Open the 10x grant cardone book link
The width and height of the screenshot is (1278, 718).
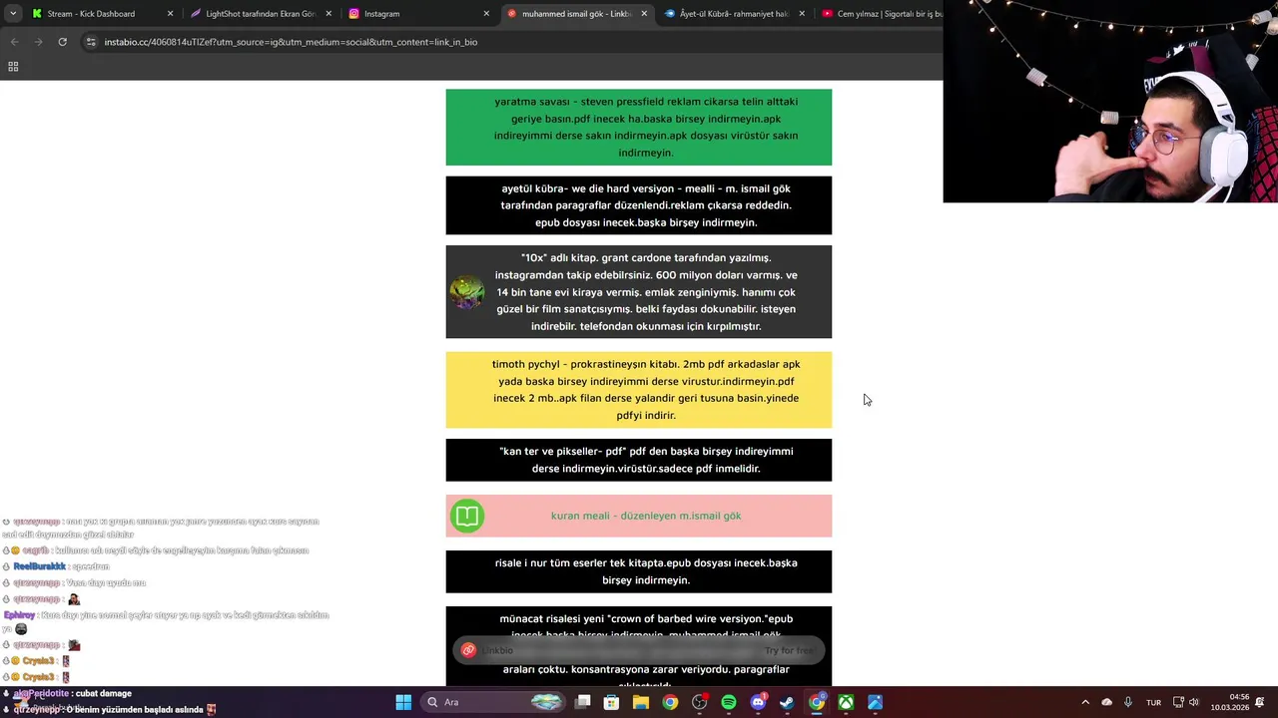click(638, 292)
